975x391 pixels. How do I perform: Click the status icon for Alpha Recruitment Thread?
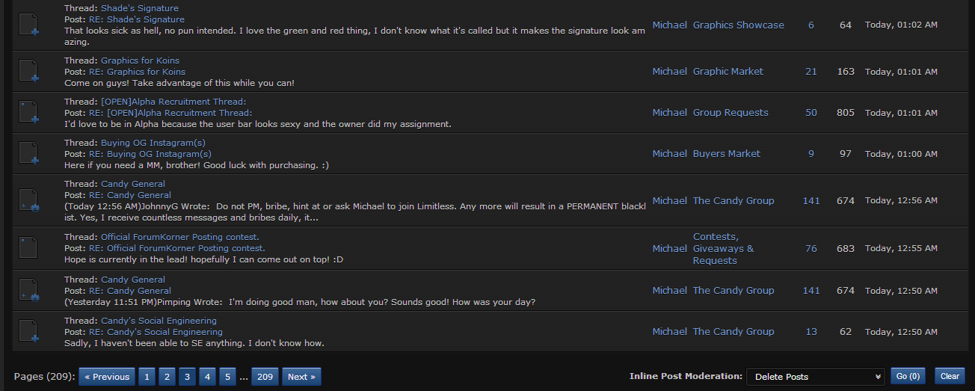28,112
